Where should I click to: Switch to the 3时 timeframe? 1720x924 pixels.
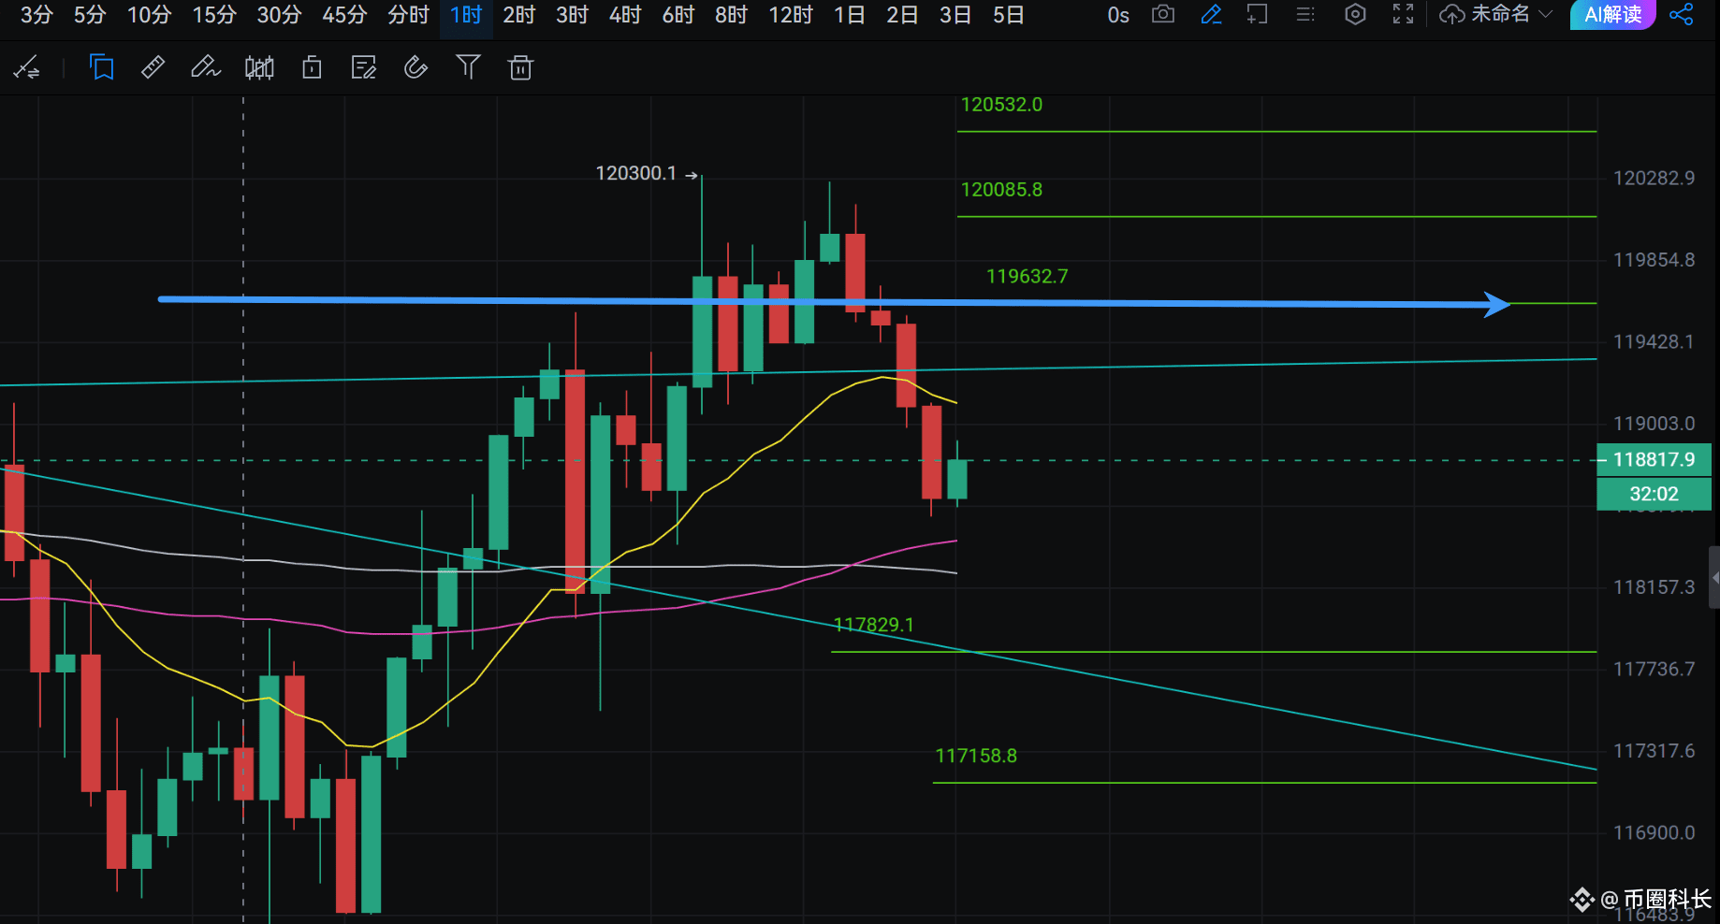point(572,15)
